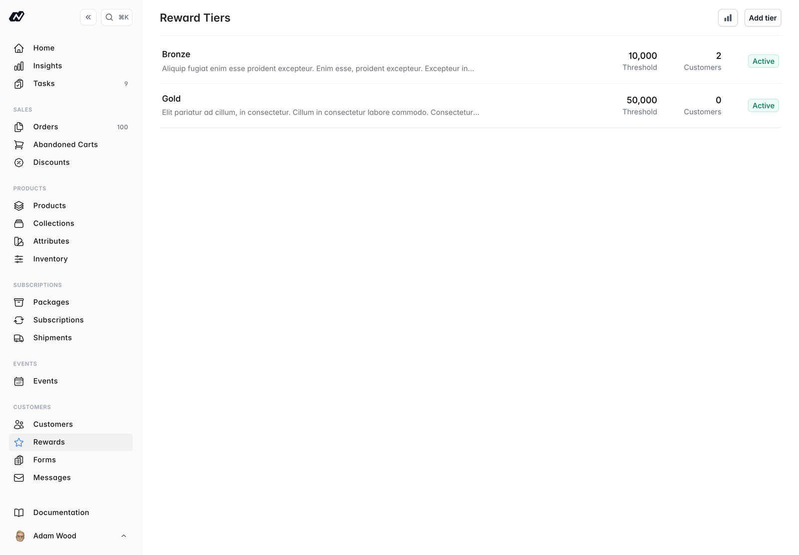Open the Products stack icon
Image resolution: width=799 pixels, height=555 pixels.
click(19, 206)
